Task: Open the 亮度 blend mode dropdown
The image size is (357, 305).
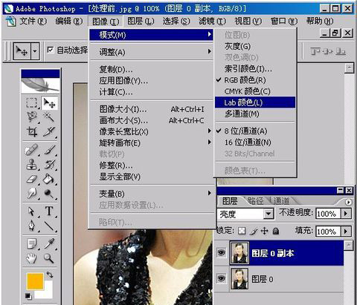Action: 268,214
